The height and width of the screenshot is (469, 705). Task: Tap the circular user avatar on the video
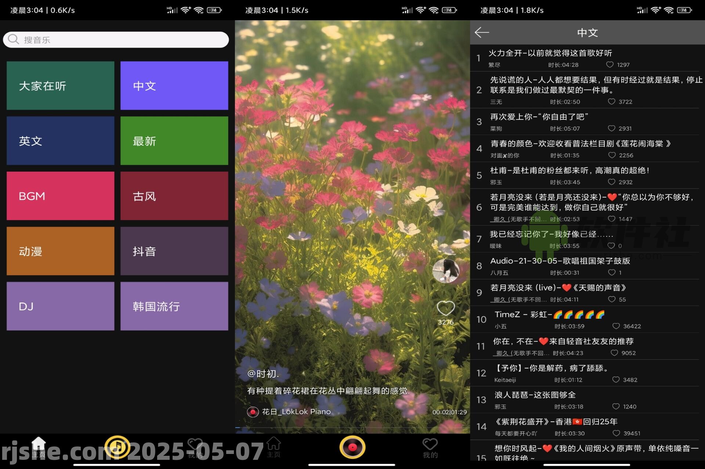click(445, 271)
